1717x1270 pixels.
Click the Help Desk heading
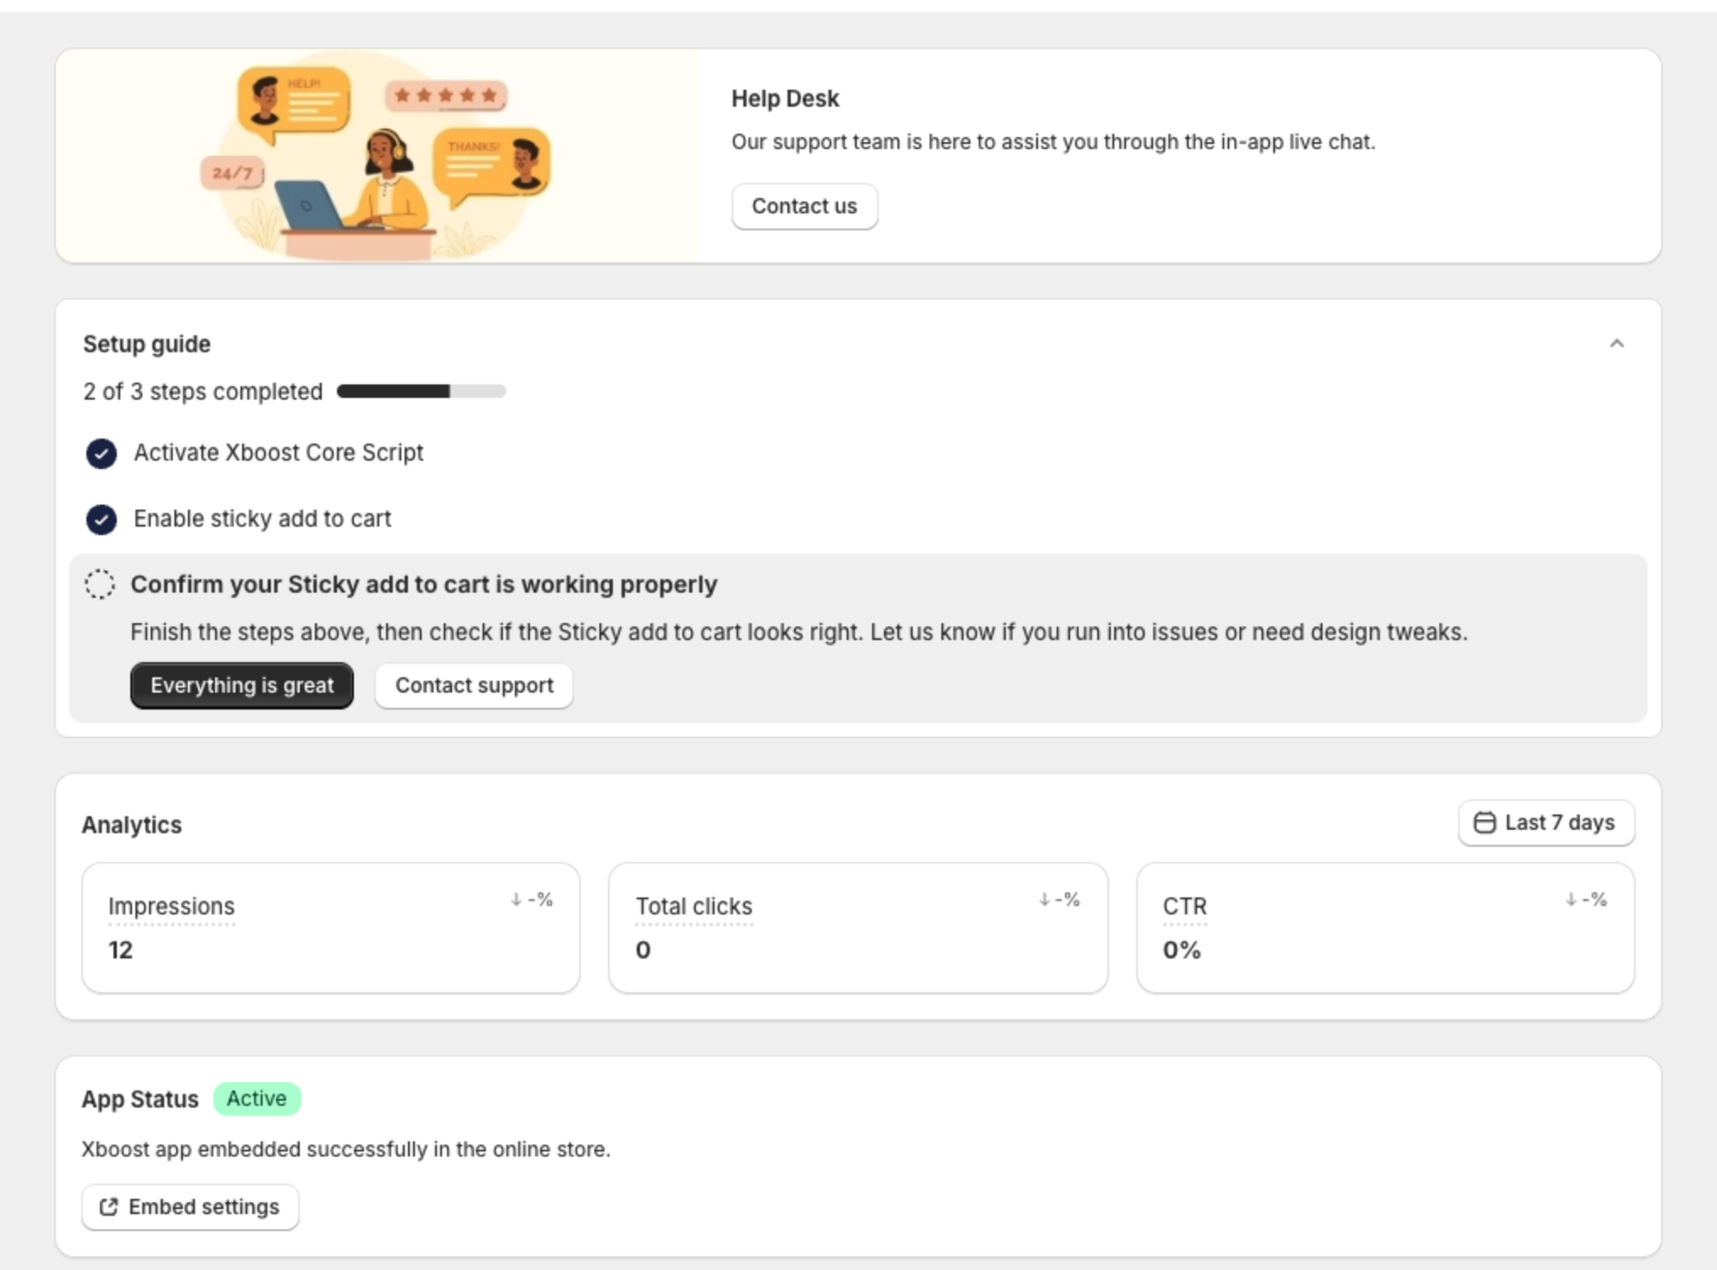click(x=786, y=99)
